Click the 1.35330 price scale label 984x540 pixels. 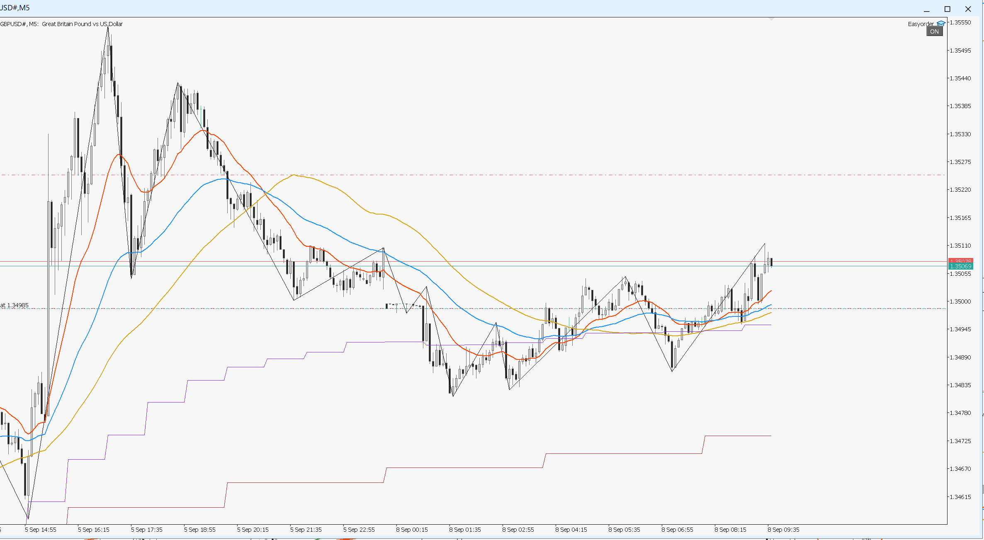tap(960, 134)
